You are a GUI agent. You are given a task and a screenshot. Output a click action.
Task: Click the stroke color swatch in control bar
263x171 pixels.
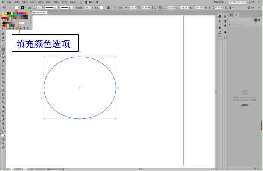tap(23, 8)
